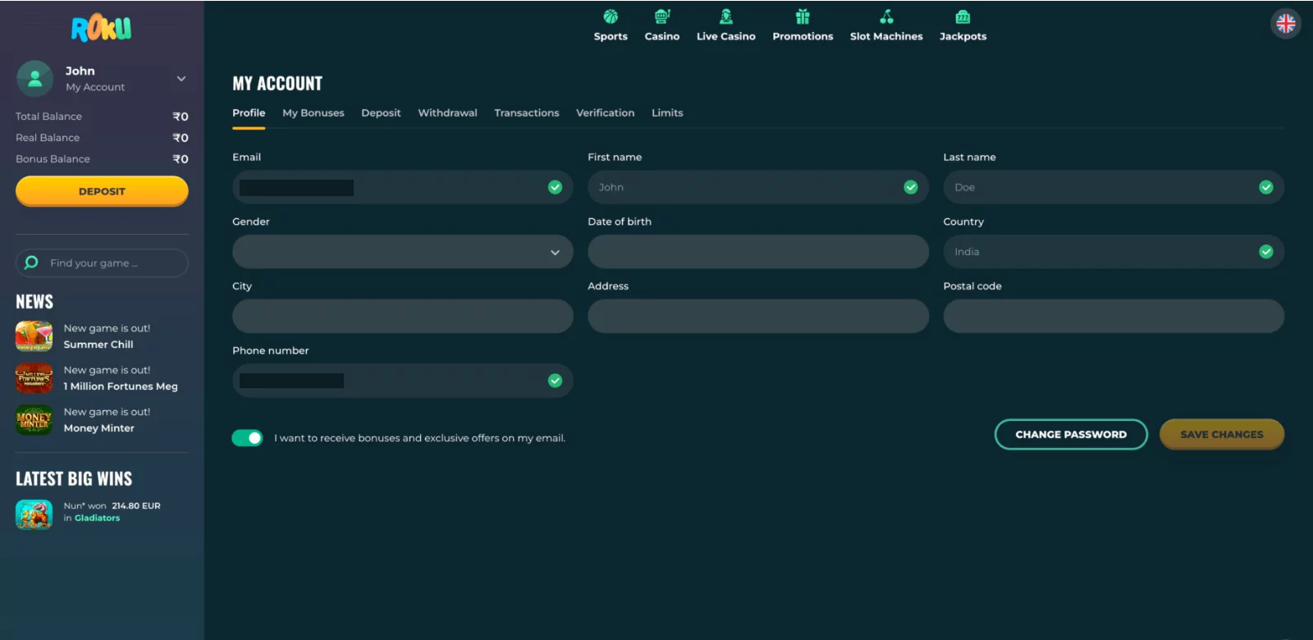Select the Profile tab
The image size is (1313, 640).
(249, 113)
